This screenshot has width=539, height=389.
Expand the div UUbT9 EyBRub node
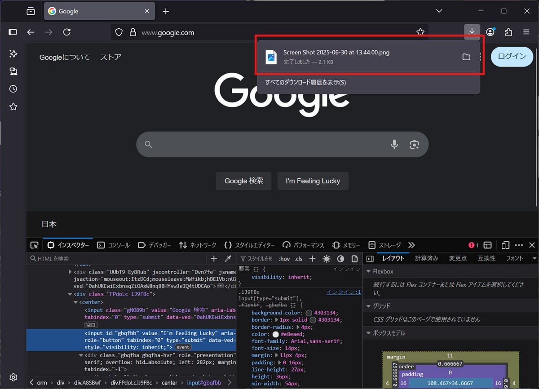coord(70,272)
